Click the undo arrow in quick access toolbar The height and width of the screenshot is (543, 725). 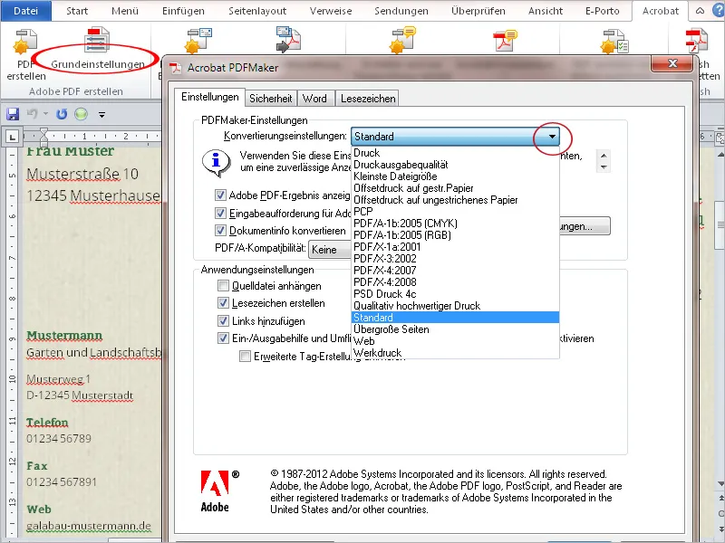click(x=32, y=114)
